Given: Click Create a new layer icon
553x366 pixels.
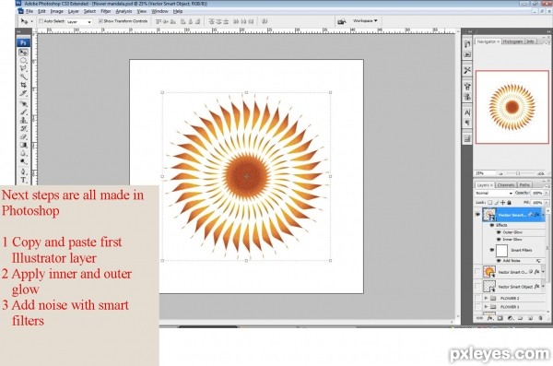Looking at the screenshot, I should click(x=530, y=318).
